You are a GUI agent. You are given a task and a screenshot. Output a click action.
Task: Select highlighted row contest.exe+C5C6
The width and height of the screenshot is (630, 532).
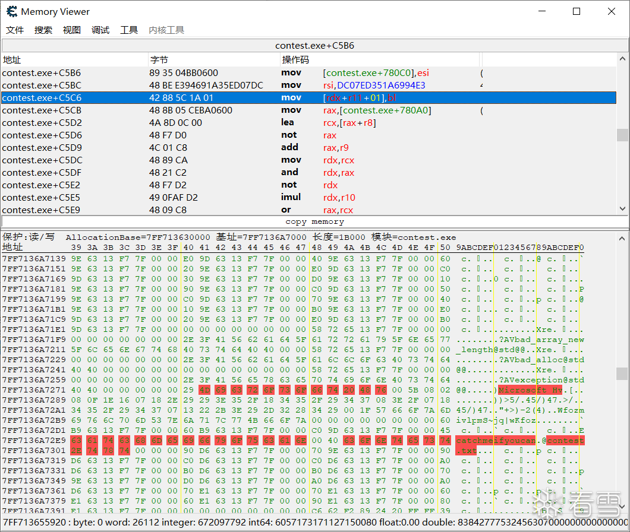click(x=308, y=97)
